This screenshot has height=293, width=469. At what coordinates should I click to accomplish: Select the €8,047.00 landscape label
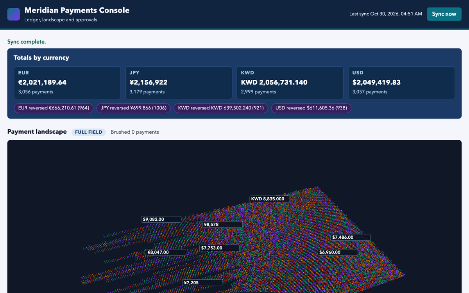point(166,252)
